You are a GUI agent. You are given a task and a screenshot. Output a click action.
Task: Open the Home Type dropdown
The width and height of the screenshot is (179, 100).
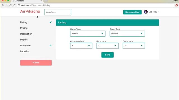(88, 34)
